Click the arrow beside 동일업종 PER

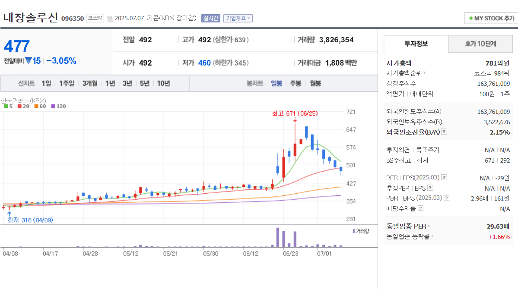coord(429,226)
